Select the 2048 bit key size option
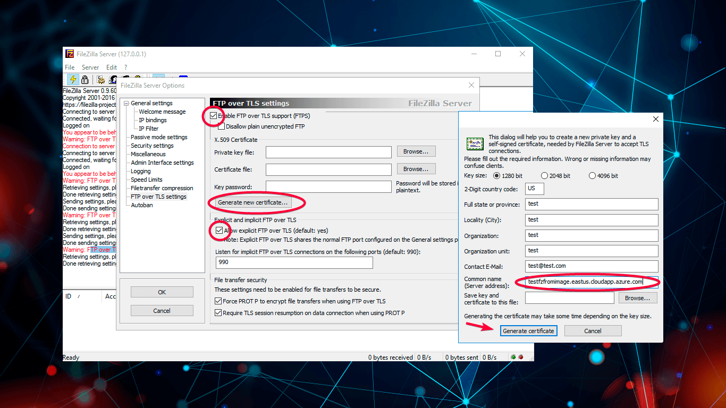The width and height of the screenshot is (726, 408). point(544,175)
